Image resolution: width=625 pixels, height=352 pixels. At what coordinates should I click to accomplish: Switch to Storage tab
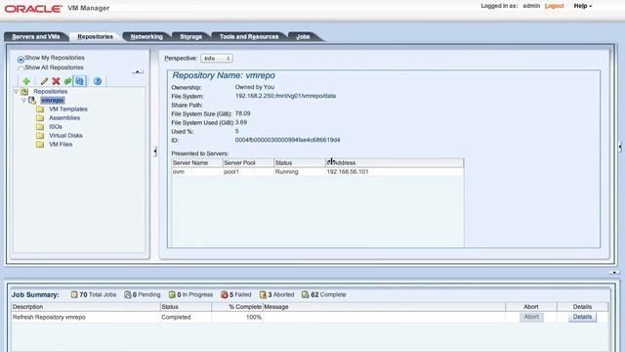coord(191,37)
